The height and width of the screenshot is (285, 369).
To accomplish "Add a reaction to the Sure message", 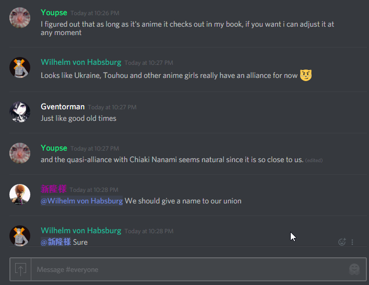I will click(342, 242).
